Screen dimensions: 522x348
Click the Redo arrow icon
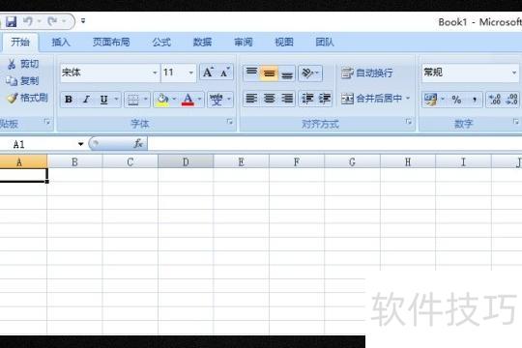coord(52,21)
